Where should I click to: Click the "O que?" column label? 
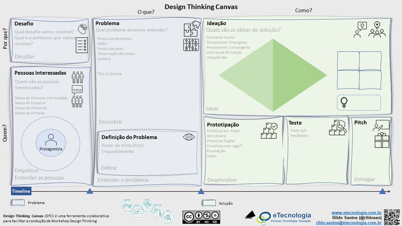click(x=146, y=12)
